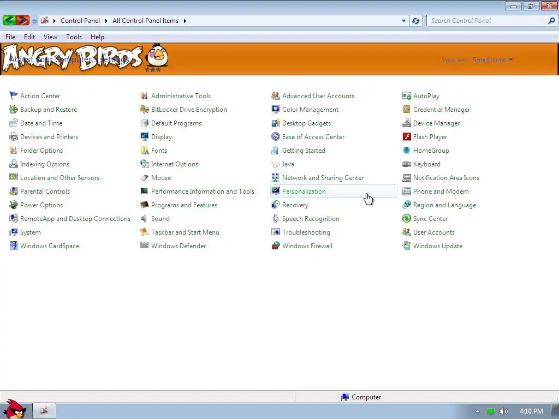Open the Tools menu
The image size is (559, 419).
point(74,37)
